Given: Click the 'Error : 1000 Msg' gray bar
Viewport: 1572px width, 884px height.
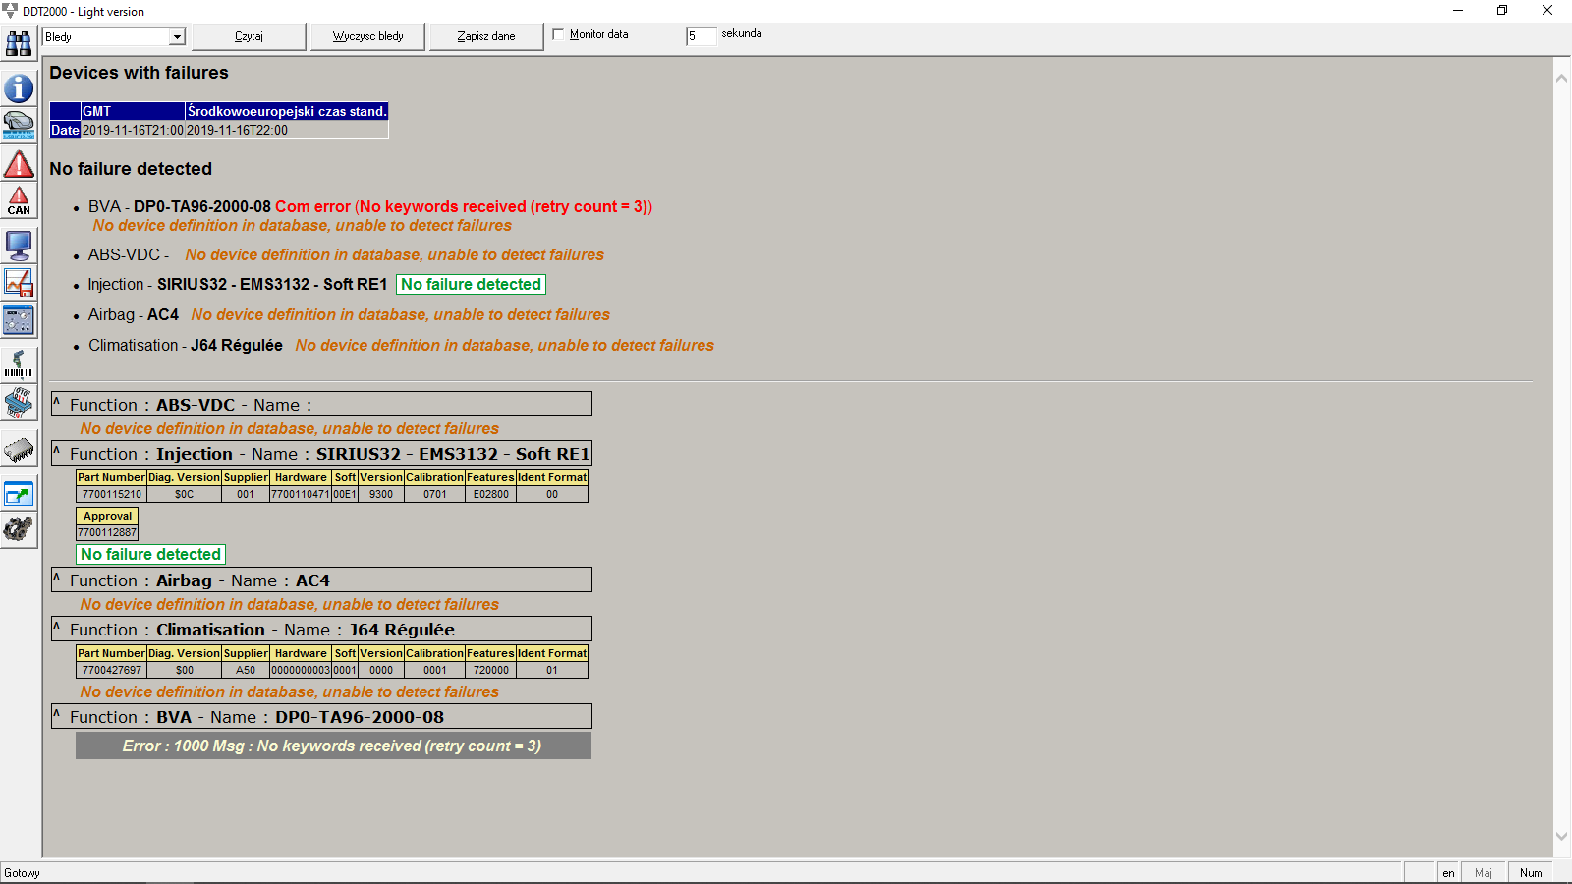Looking at the screenshot, I should [x=333, y=746].
